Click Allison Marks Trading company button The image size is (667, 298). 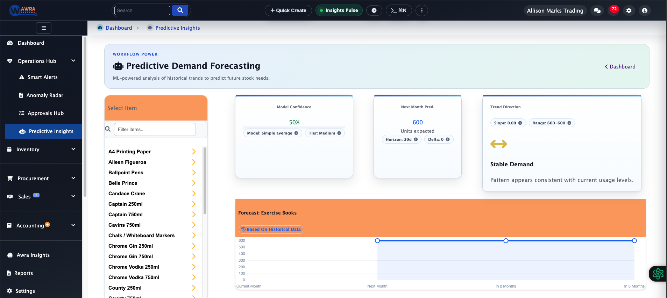pos(555,10)
